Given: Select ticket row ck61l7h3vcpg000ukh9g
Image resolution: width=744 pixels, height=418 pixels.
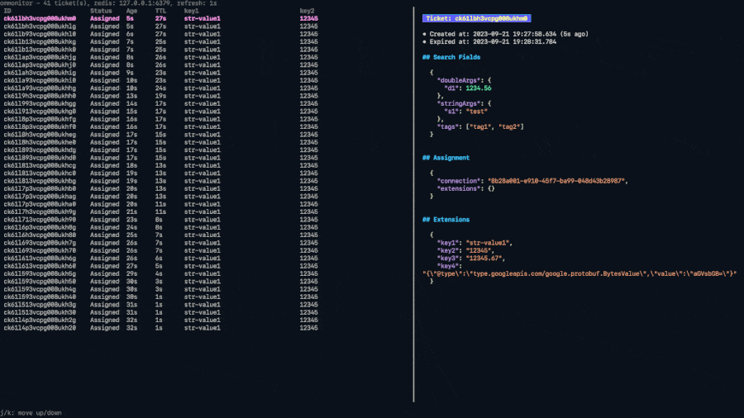Looking at the screenshot, I should pos(161,211).
